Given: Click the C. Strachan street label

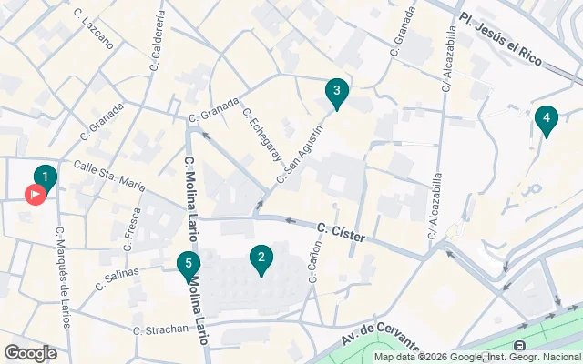Looking at the screenshot, I should (160, 329).
